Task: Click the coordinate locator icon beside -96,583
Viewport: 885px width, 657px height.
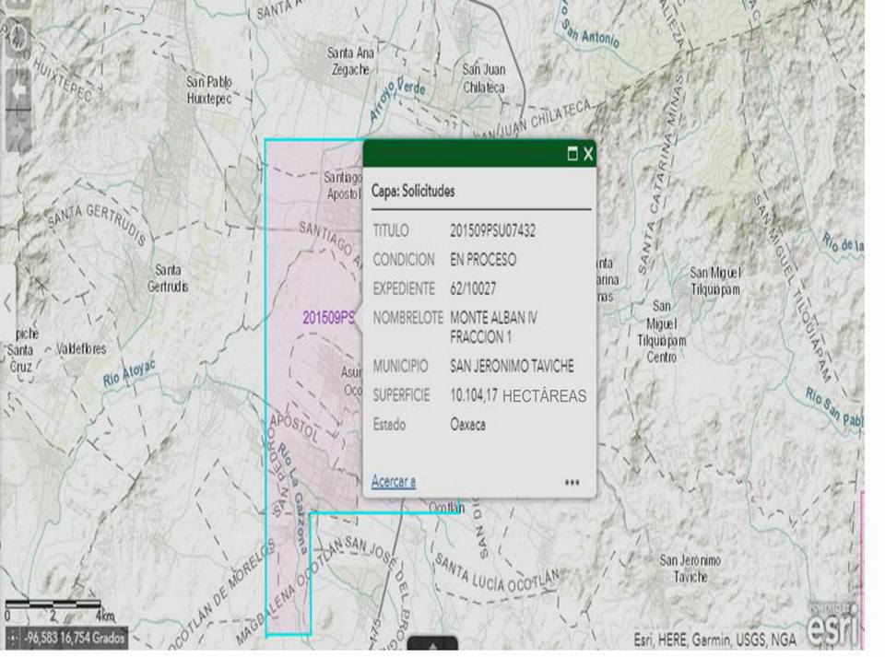Action: [x=13, y=639]
